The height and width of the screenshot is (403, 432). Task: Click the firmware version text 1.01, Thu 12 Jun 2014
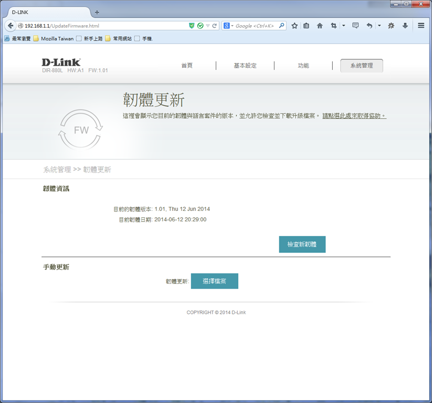[x=182, y=209]
